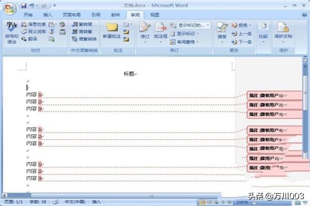Expand the delete comment dropdown arrow
The width and height of the screenshot is (310, 206).
point(131,24)
